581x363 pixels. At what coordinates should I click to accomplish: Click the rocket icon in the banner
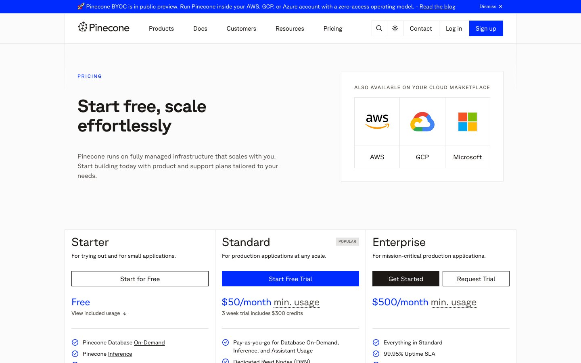[x=80, y=6]
